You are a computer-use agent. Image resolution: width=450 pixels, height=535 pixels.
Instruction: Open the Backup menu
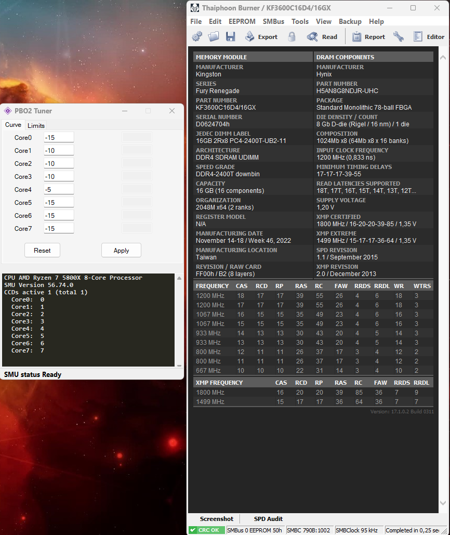coord(350,21)
